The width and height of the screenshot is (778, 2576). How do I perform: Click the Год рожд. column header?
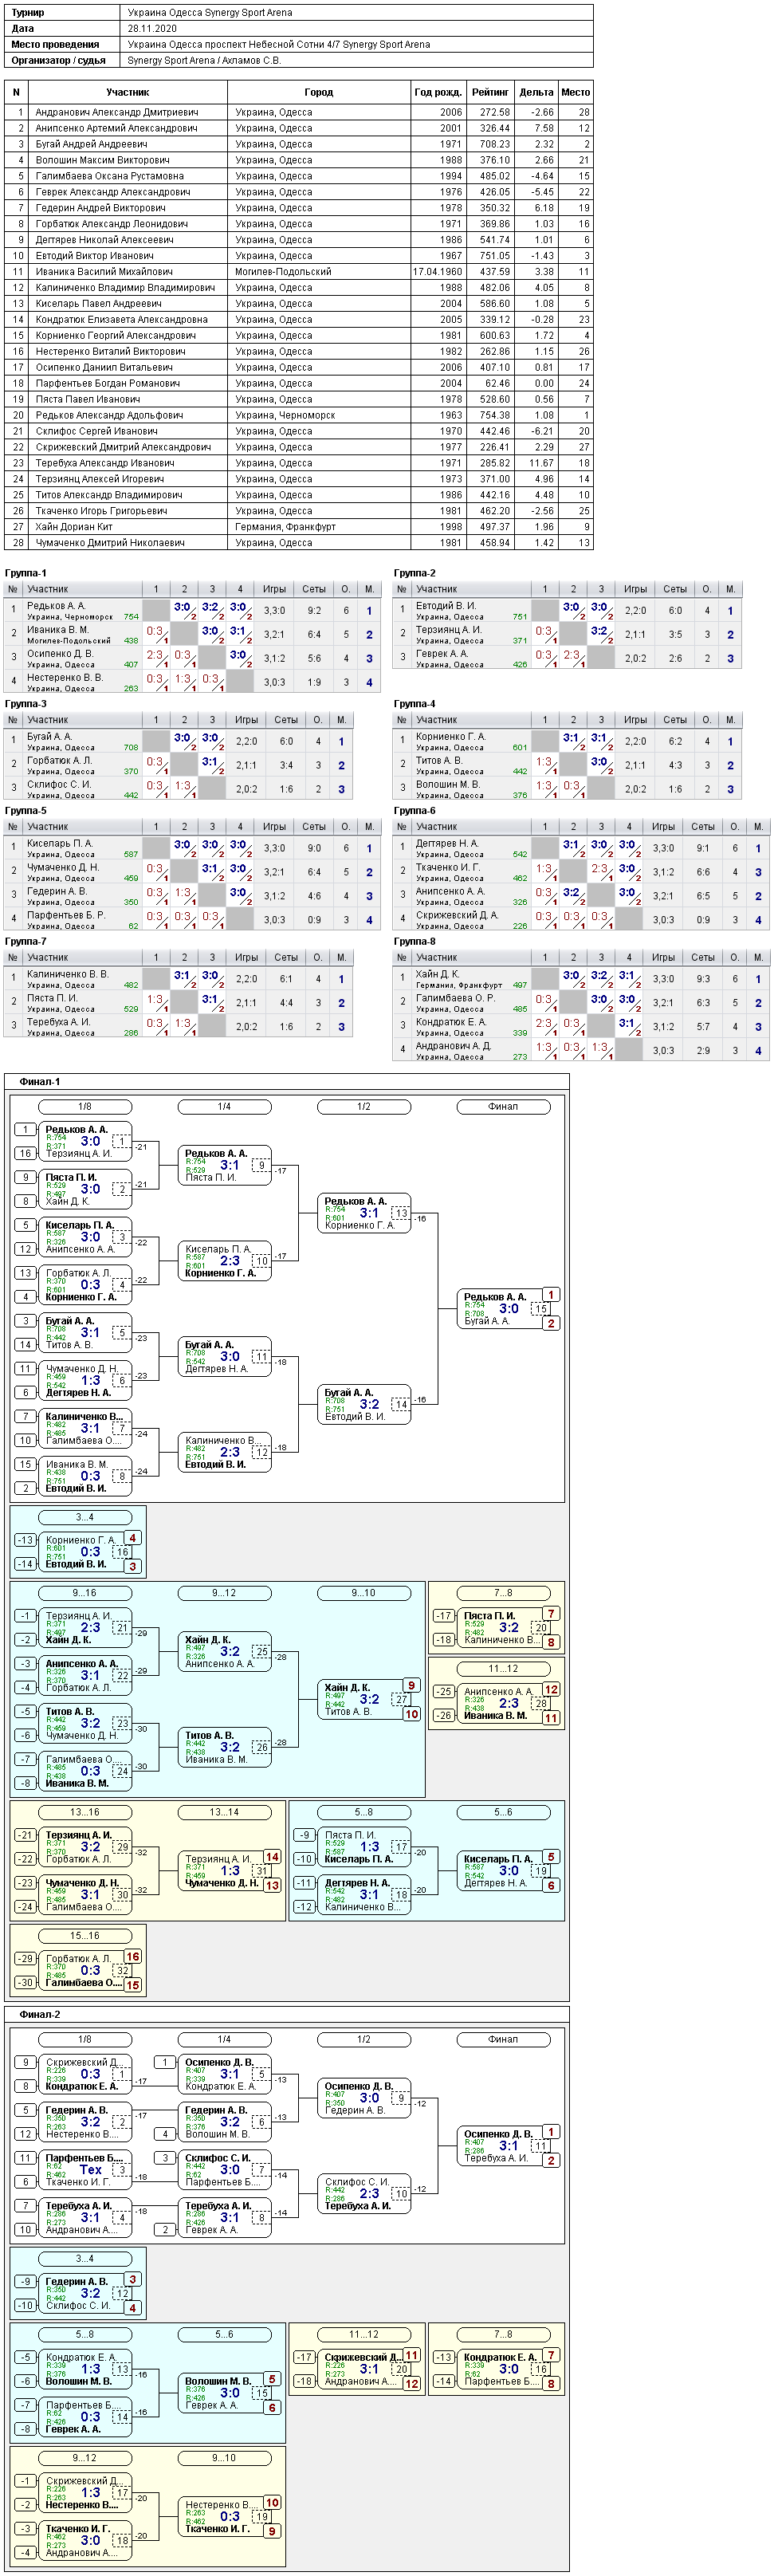438,92
